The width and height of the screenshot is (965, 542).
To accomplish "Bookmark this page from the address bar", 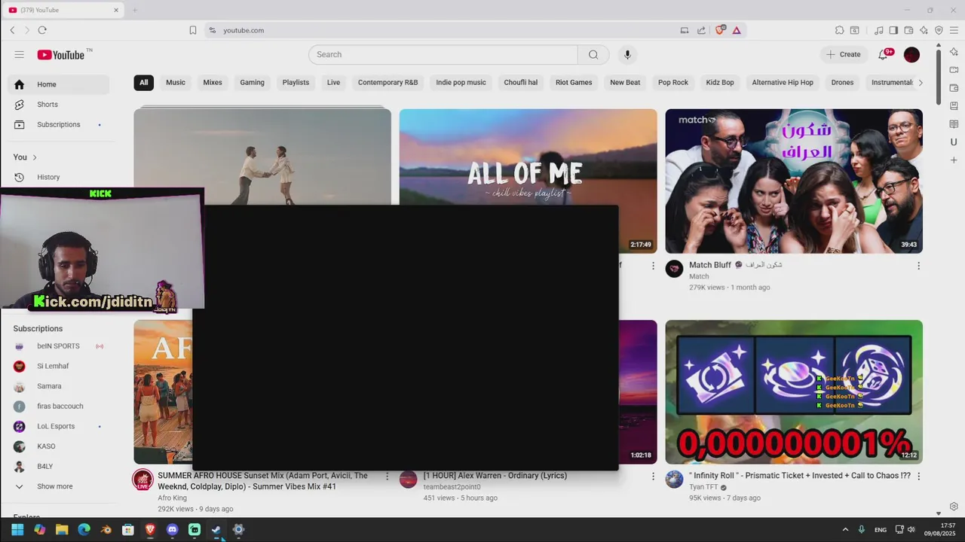I will click(193, 30).
